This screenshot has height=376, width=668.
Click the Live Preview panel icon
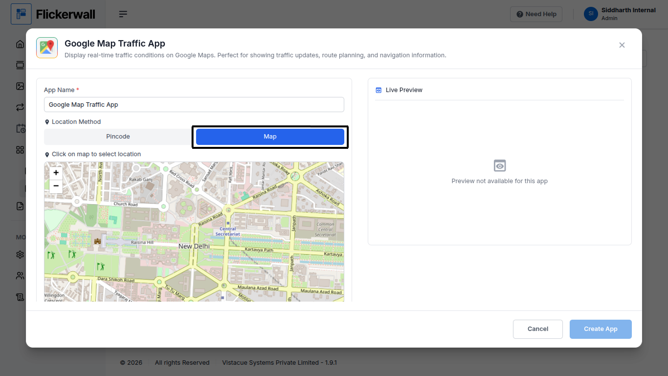[379, 90]
